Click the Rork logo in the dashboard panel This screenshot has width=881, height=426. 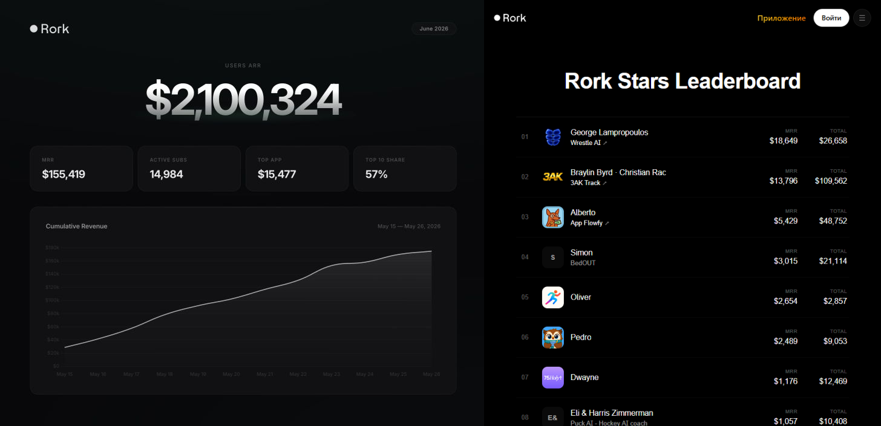(x=50, y=28)
